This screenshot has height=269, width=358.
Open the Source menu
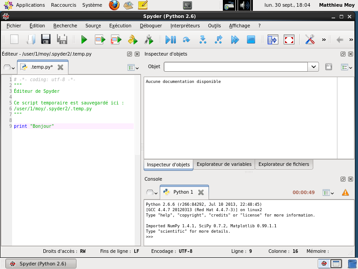click(93, 26)
